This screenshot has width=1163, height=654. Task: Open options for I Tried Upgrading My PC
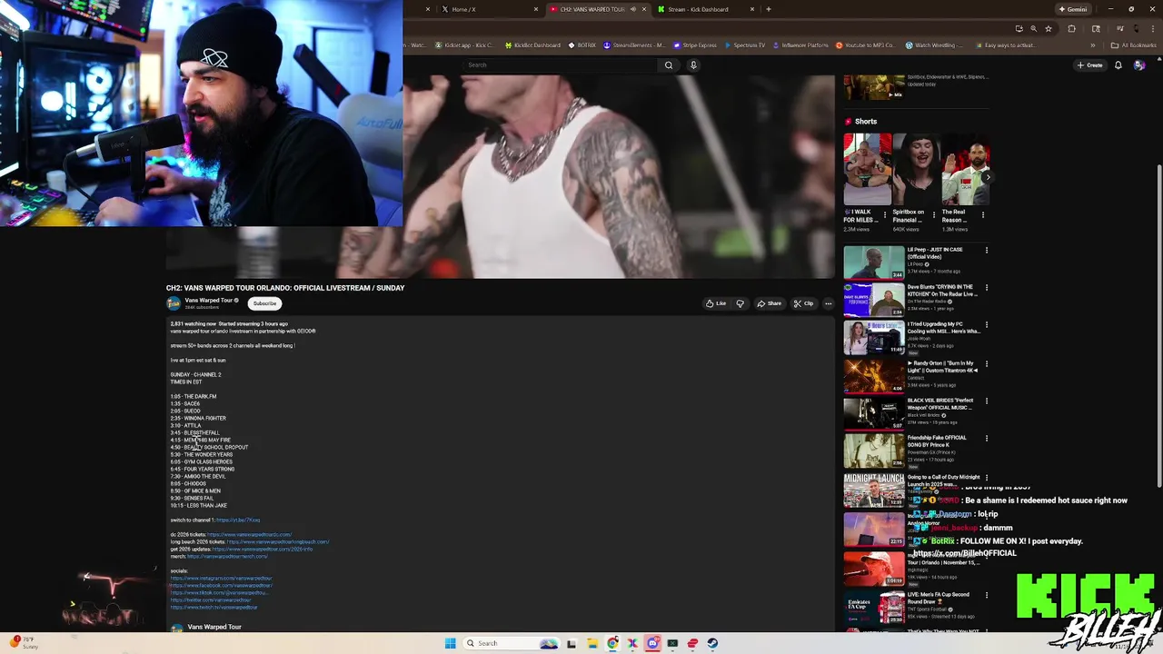point(987,325)
